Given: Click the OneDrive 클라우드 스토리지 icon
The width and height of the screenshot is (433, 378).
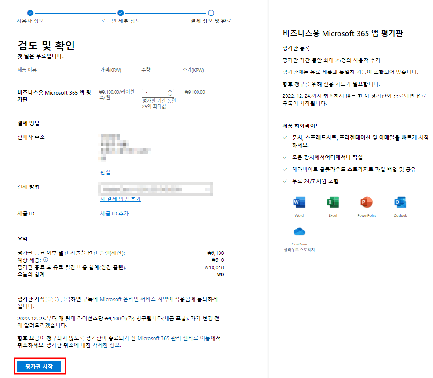Looking at the screenshot, I should [x=299, y=231].
